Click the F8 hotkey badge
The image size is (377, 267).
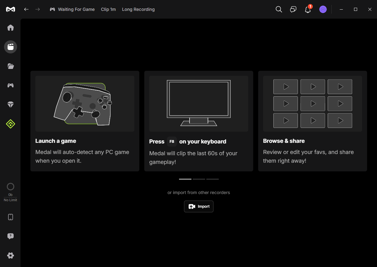pos(172,142)
